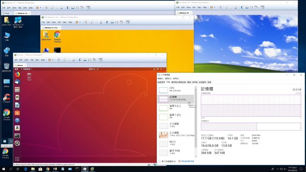Open the host Windows Start button
The image size is (306, 172).
pos(4,169)
